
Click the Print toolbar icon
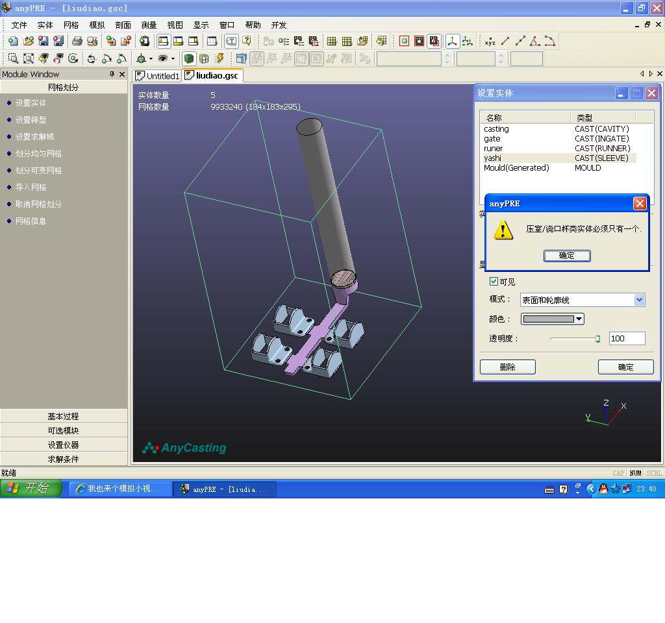77,41
